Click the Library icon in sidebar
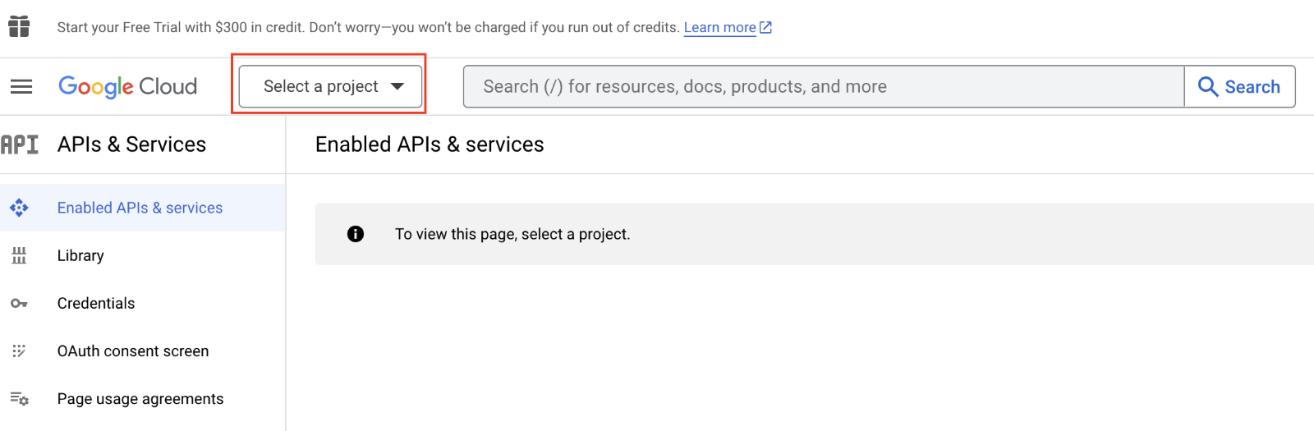Screen dimensions: 1314x431 (19, 255)
